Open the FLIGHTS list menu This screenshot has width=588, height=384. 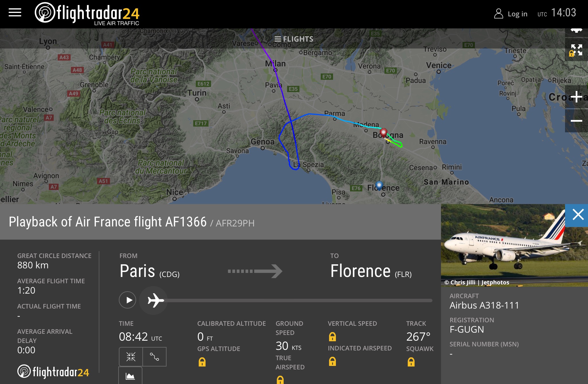click(x=294, y=39)
